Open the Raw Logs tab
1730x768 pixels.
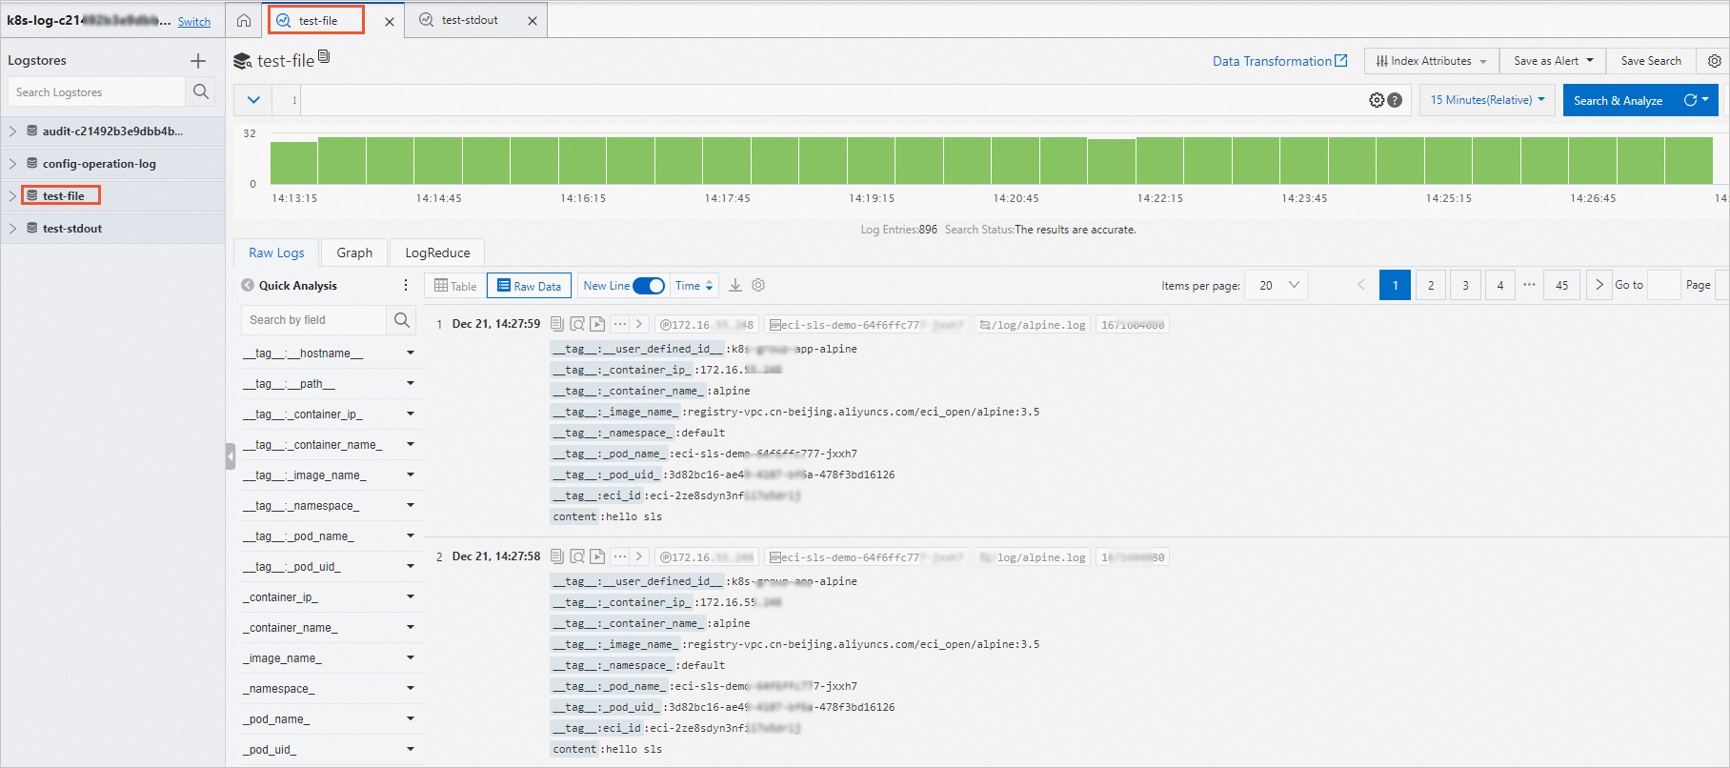[276, 253]
